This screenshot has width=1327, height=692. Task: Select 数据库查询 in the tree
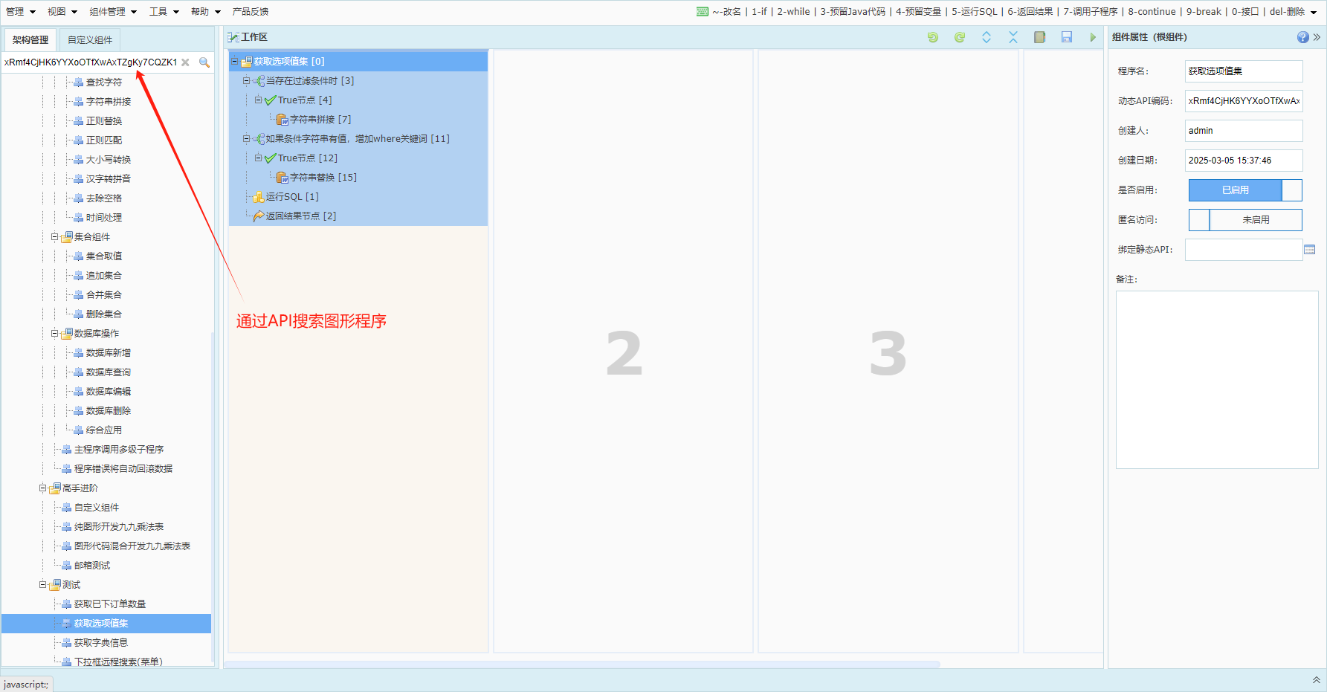point(109,372)
